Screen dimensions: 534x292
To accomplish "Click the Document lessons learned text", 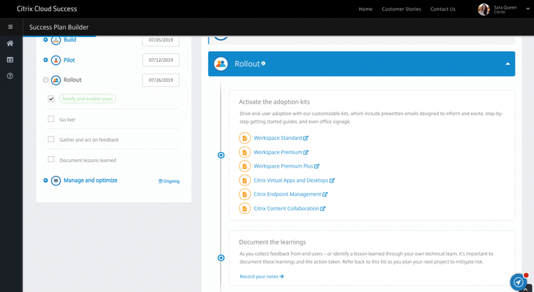I will pos(88,160).
